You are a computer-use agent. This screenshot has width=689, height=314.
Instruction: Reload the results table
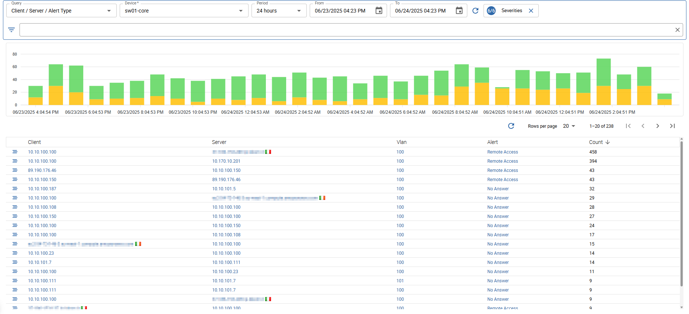[511, 126]
